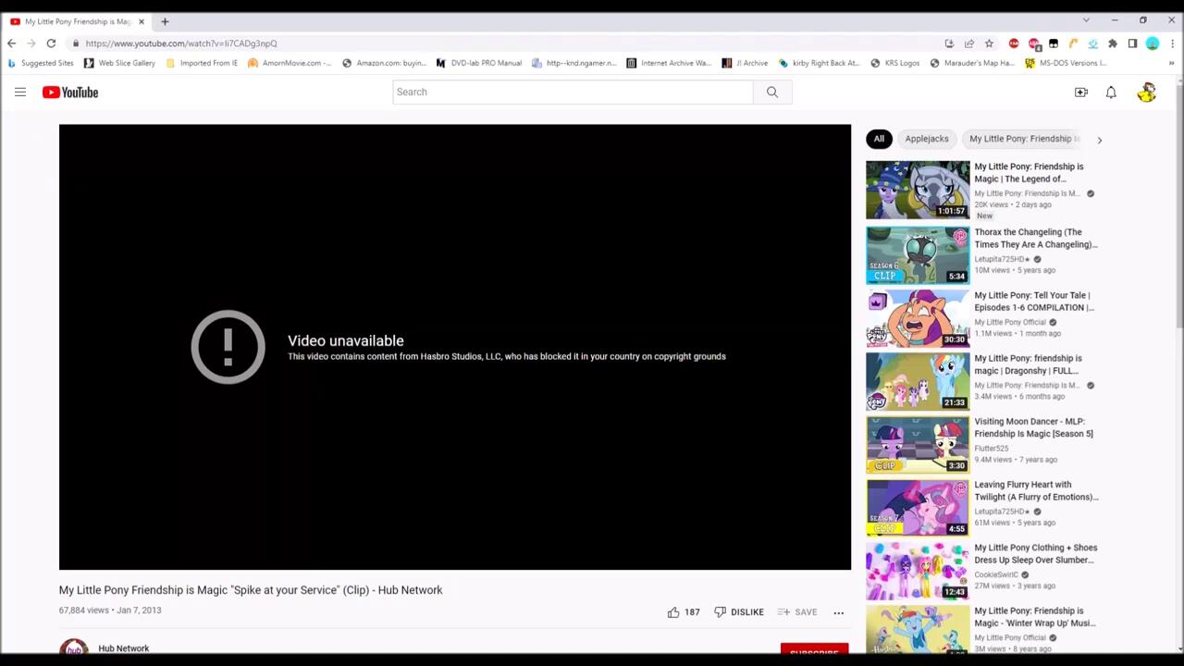Viewport: 1184px width, 666px height.
Task: Subscribe to Hub Network channel
Action: point(814,649)
